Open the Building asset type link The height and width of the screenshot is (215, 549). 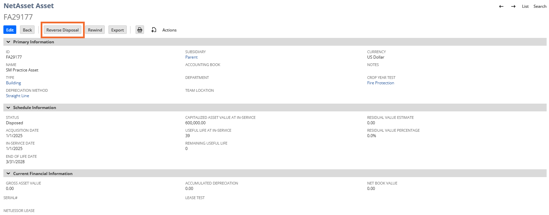pyautogui.click(x=14, y=83)
